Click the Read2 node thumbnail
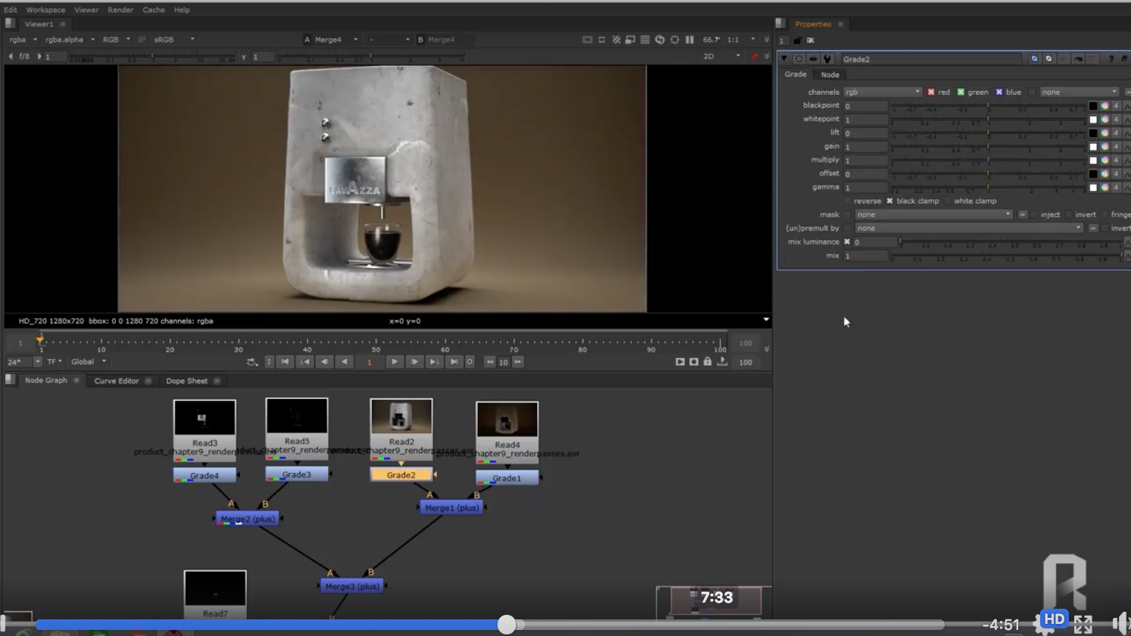The image size is (1131, 636). (x=401, y=417)
